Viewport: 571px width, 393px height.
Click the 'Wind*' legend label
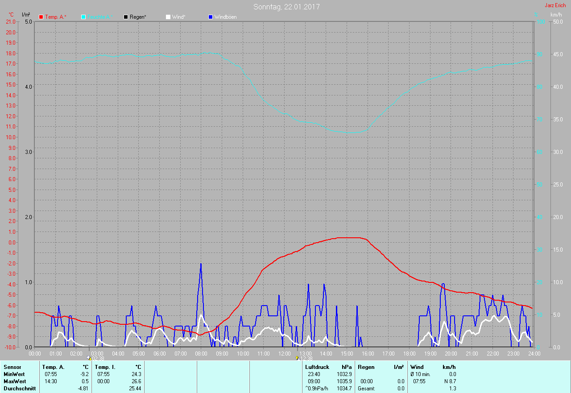pos(179,17)
